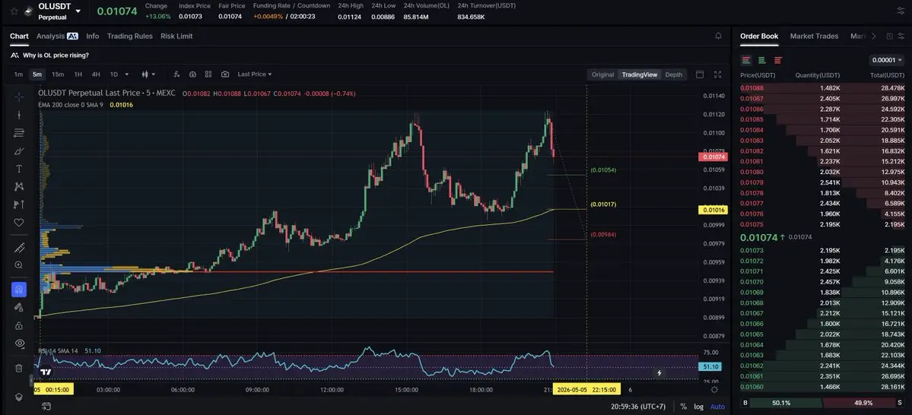Click the yellow 0.01016 EMA price label
Viewport: 912px width, 415px height.
713,210
